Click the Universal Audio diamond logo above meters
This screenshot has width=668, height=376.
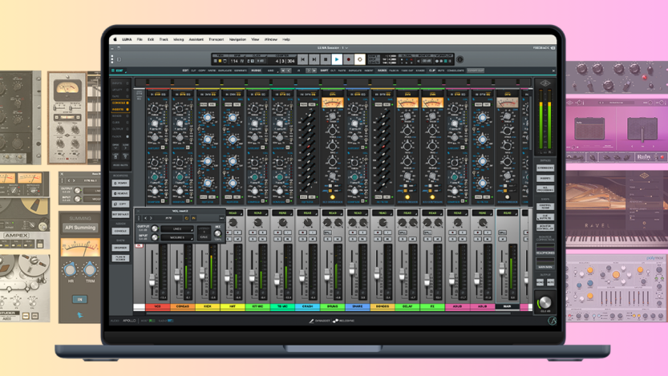tap(546, 83)
